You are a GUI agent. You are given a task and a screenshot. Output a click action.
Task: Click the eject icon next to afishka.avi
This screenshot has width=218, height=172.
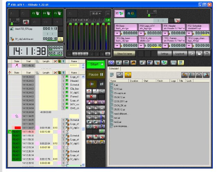click(60, 39)
